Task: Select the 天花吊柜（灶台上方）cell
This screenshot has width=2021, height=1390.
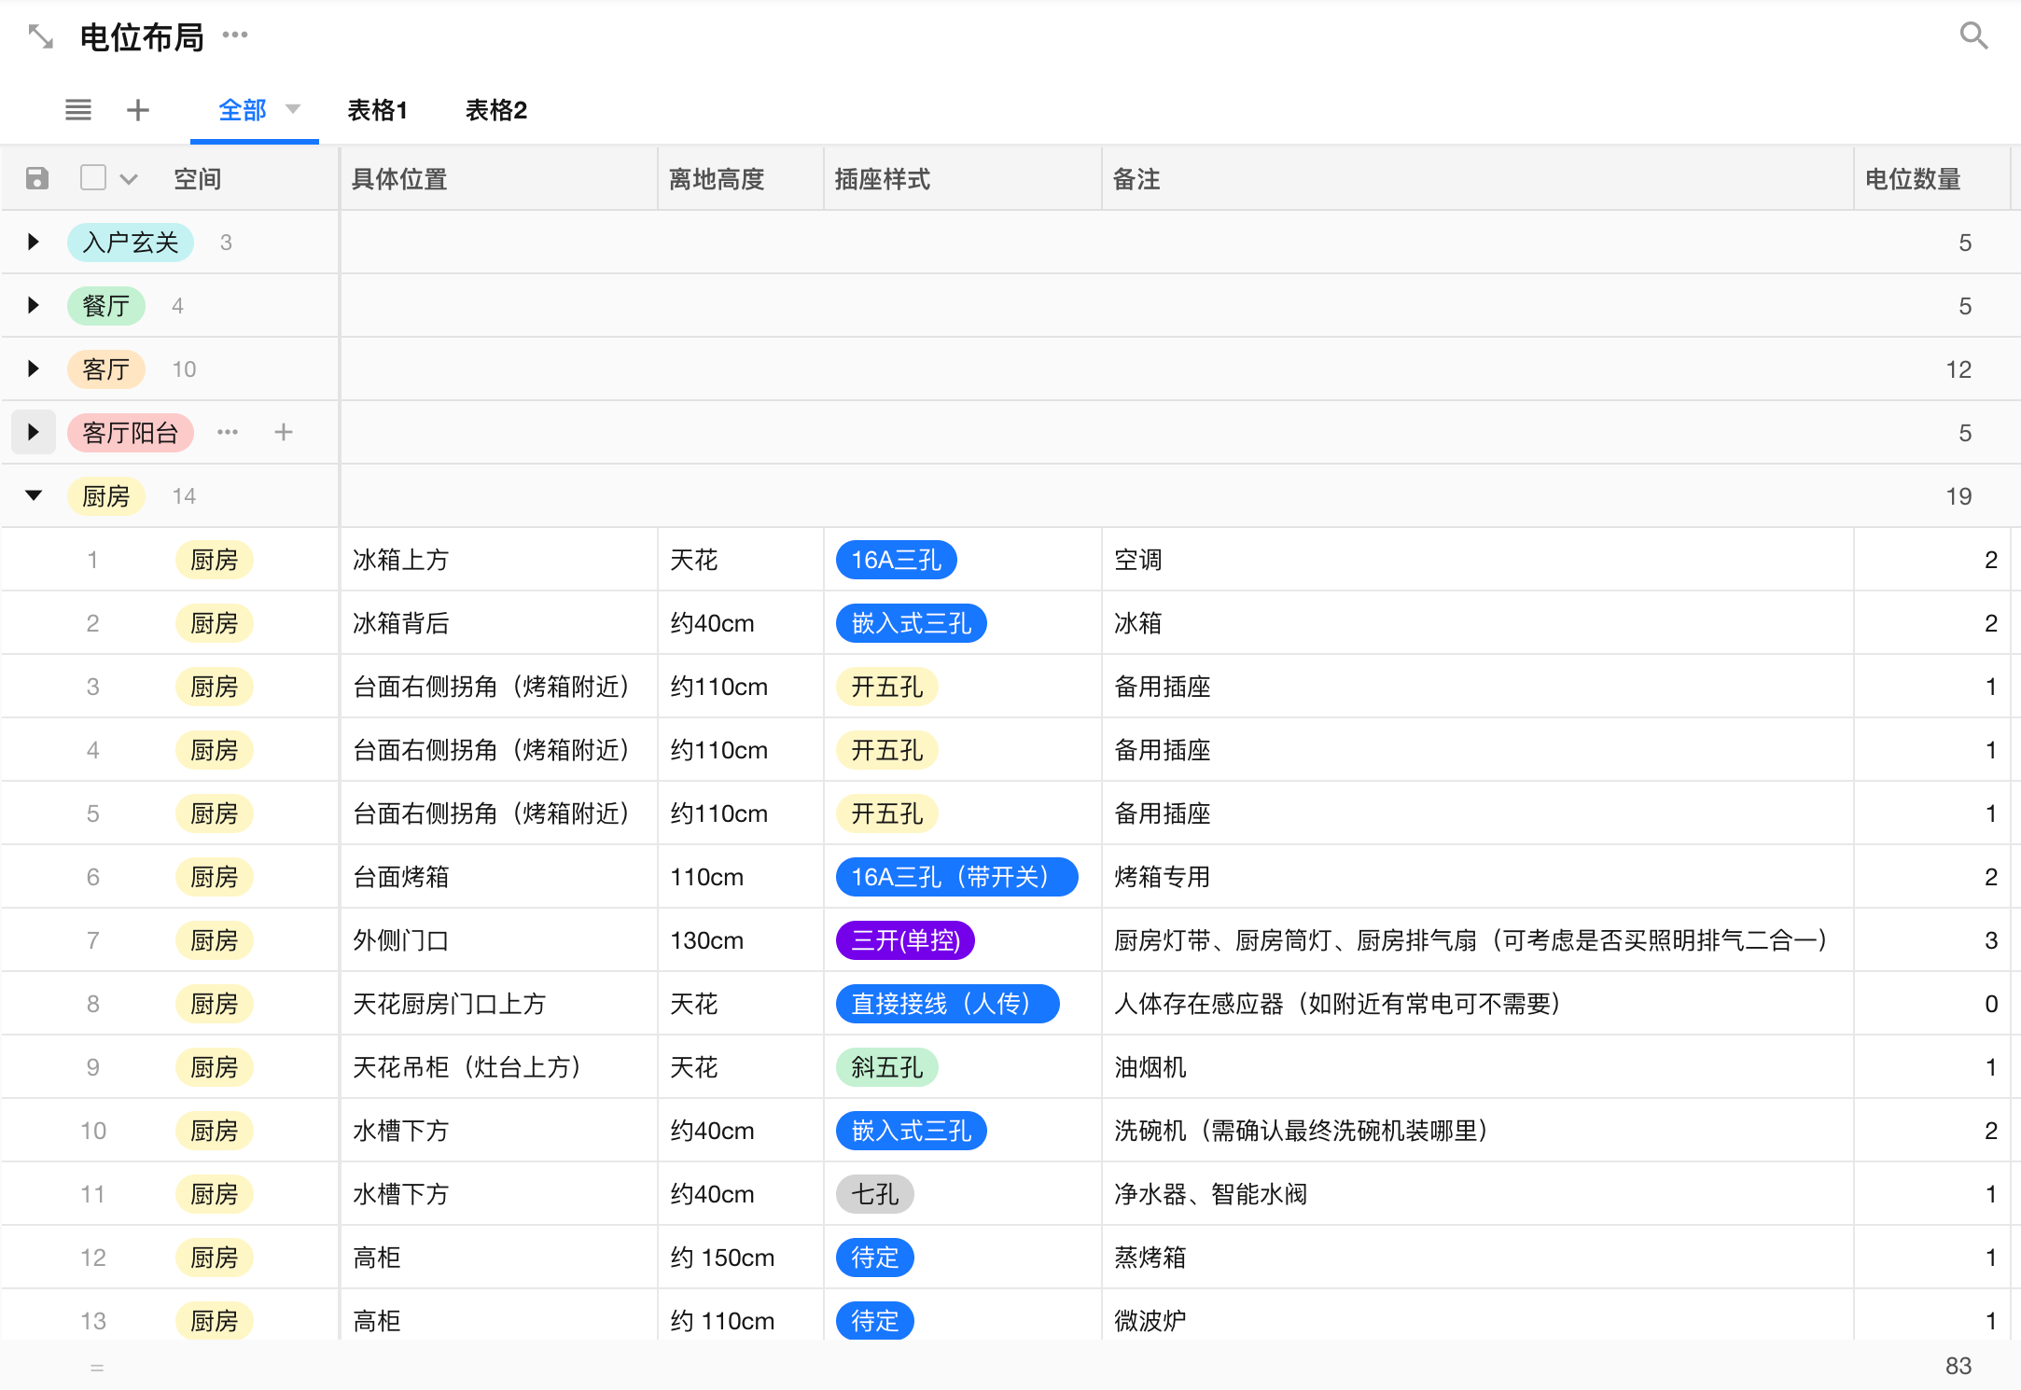Action: [498, 1067]
